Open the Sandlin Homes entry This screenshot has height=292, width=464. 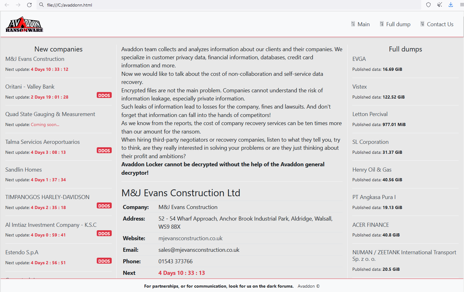click(23, 170)
